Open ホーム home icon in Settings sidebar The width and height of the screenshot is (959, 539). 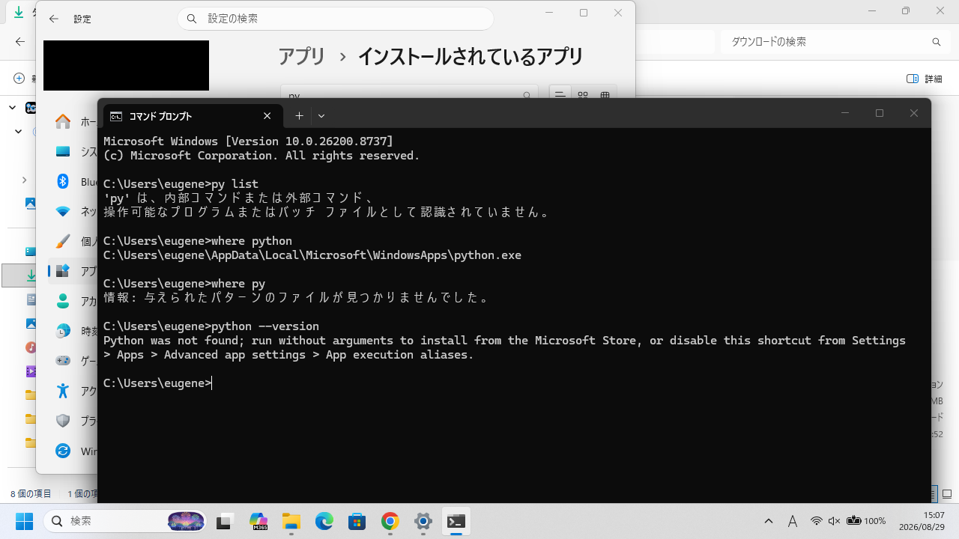(64, 122)
